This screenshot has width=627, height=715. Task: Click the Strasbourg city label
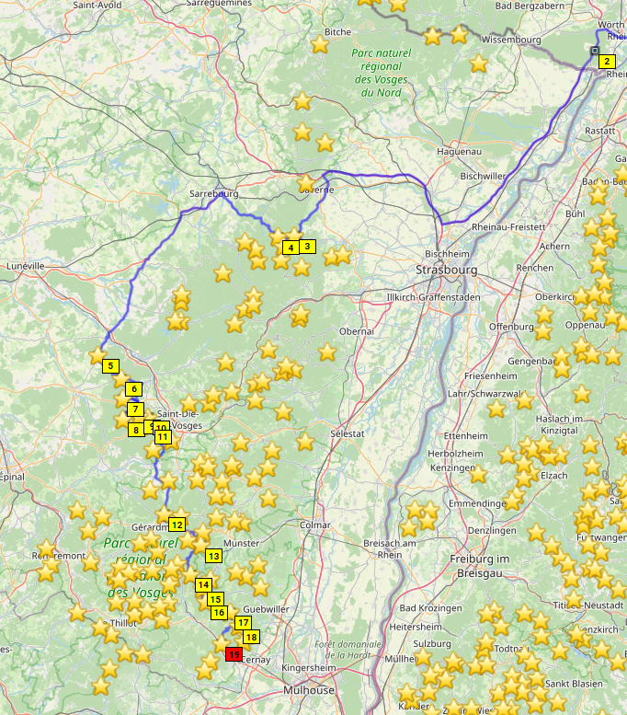pyautogui.click(x=446, y=270)
